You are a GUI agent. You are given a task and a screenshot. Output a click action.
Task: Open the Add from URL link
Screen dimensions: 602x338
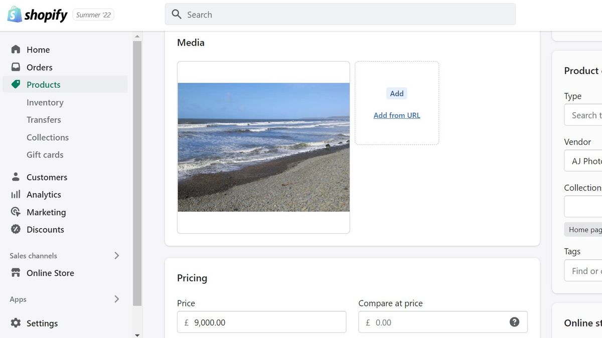tap(396, 115)
